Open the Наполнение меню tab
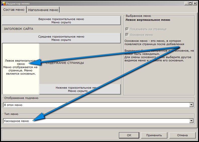 click(x=43, y=10)
